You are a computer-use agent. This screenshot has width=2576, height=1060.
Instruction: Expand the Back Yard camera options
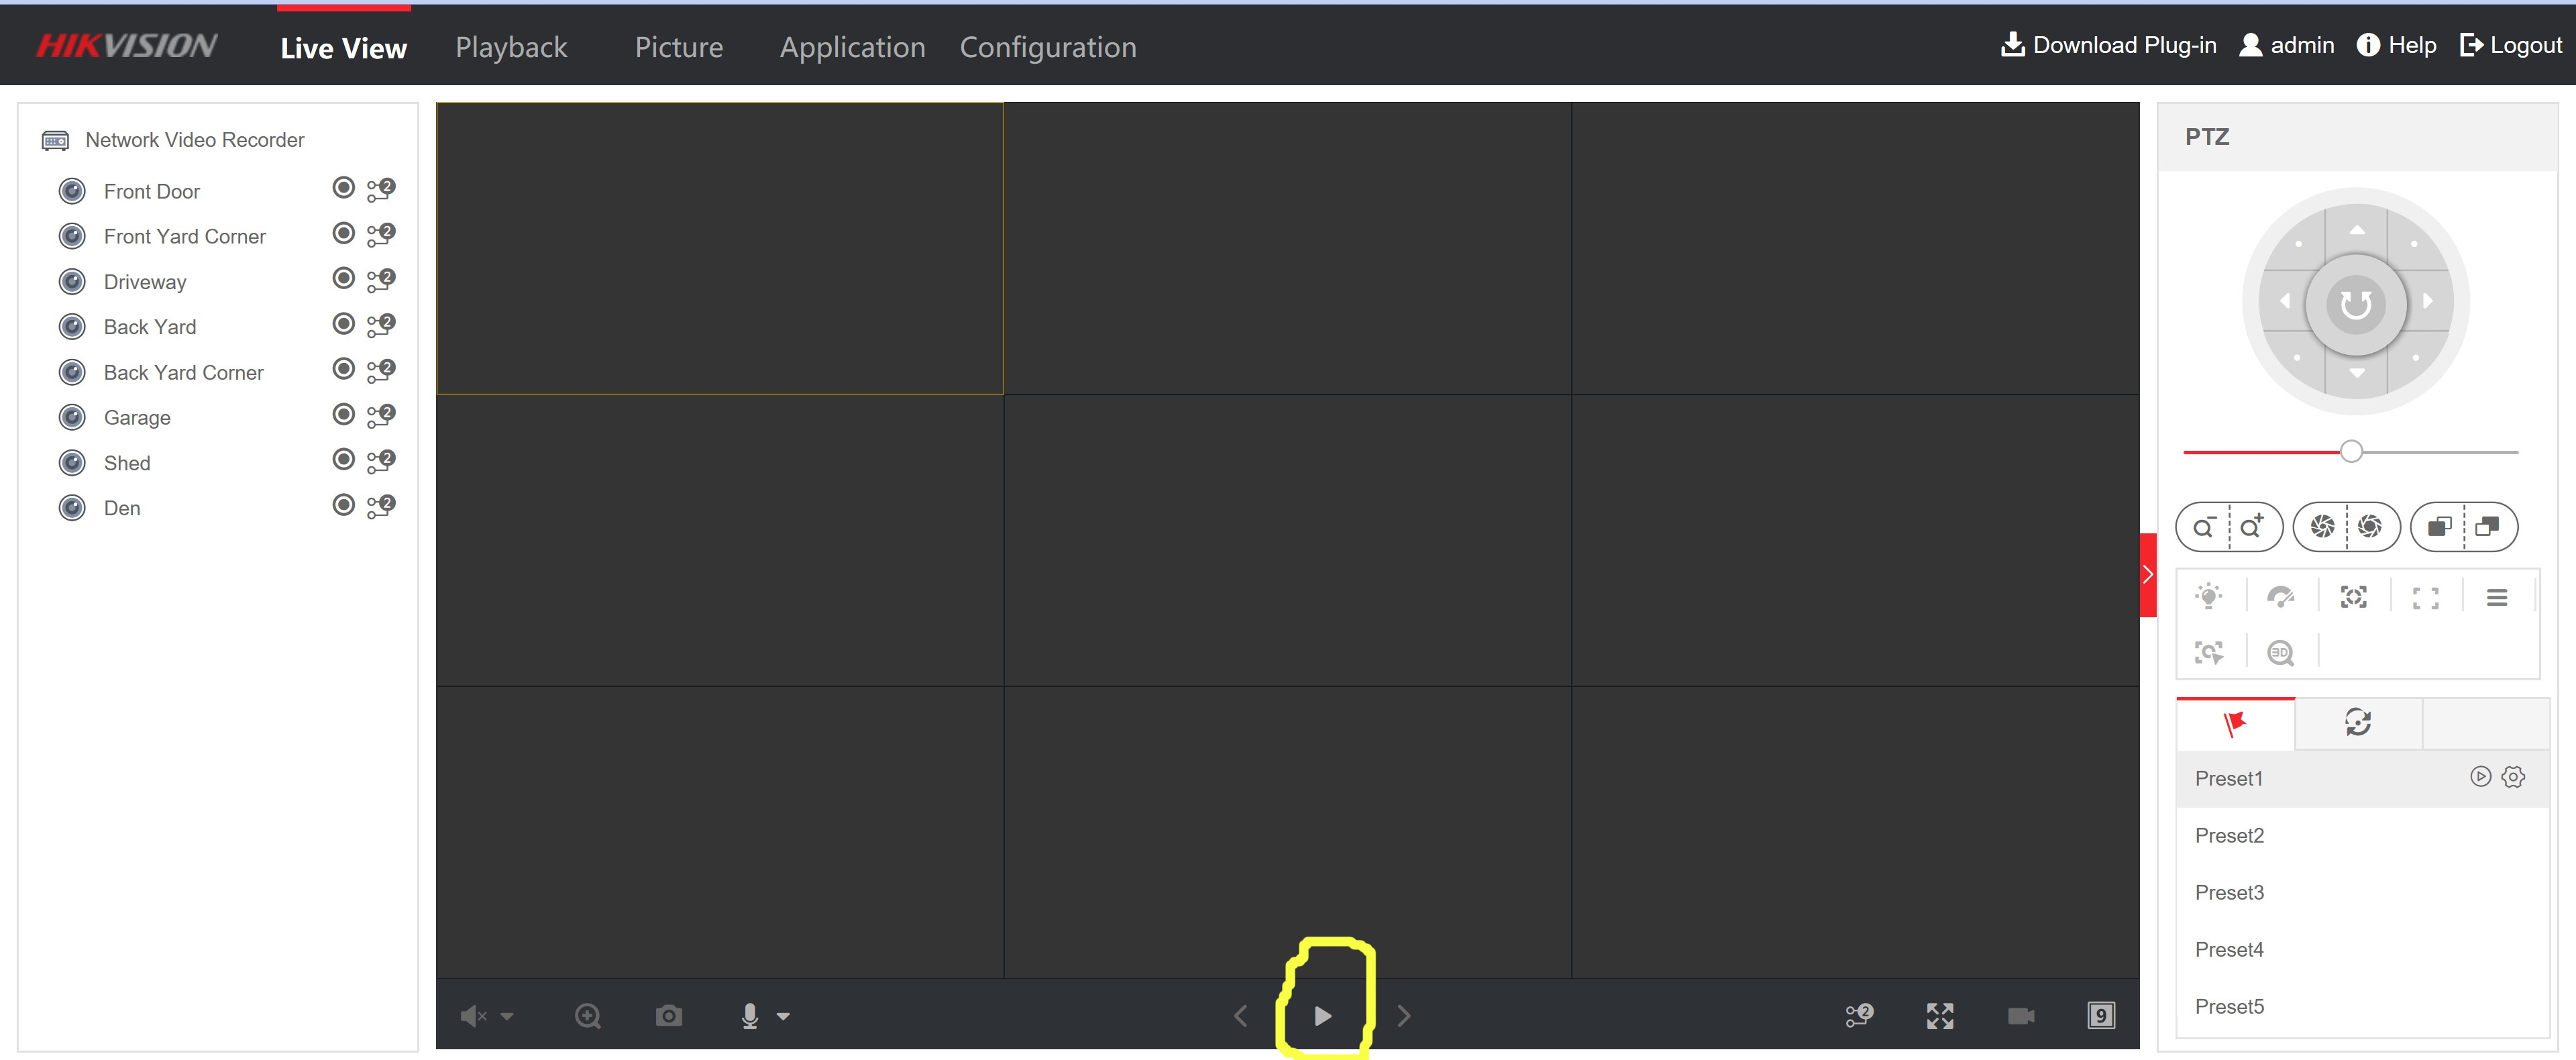tap(380, 325)
